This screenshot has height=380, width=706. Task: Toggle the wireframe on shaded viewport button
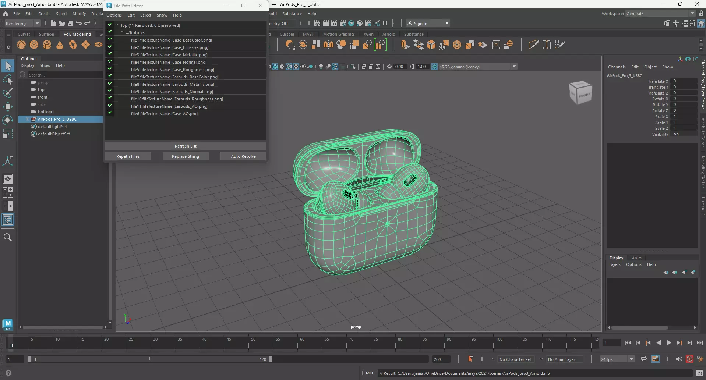click(x=289, y=67)
